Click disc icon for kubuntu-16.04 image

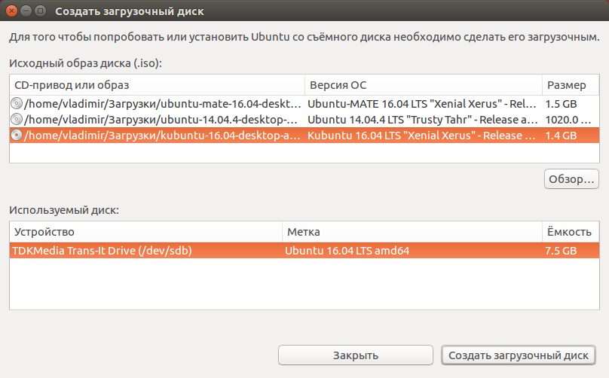[17, 136]
